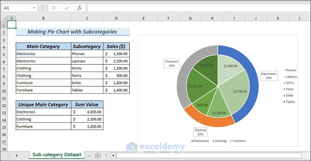Select row 12 header

(x=4, y=105)
